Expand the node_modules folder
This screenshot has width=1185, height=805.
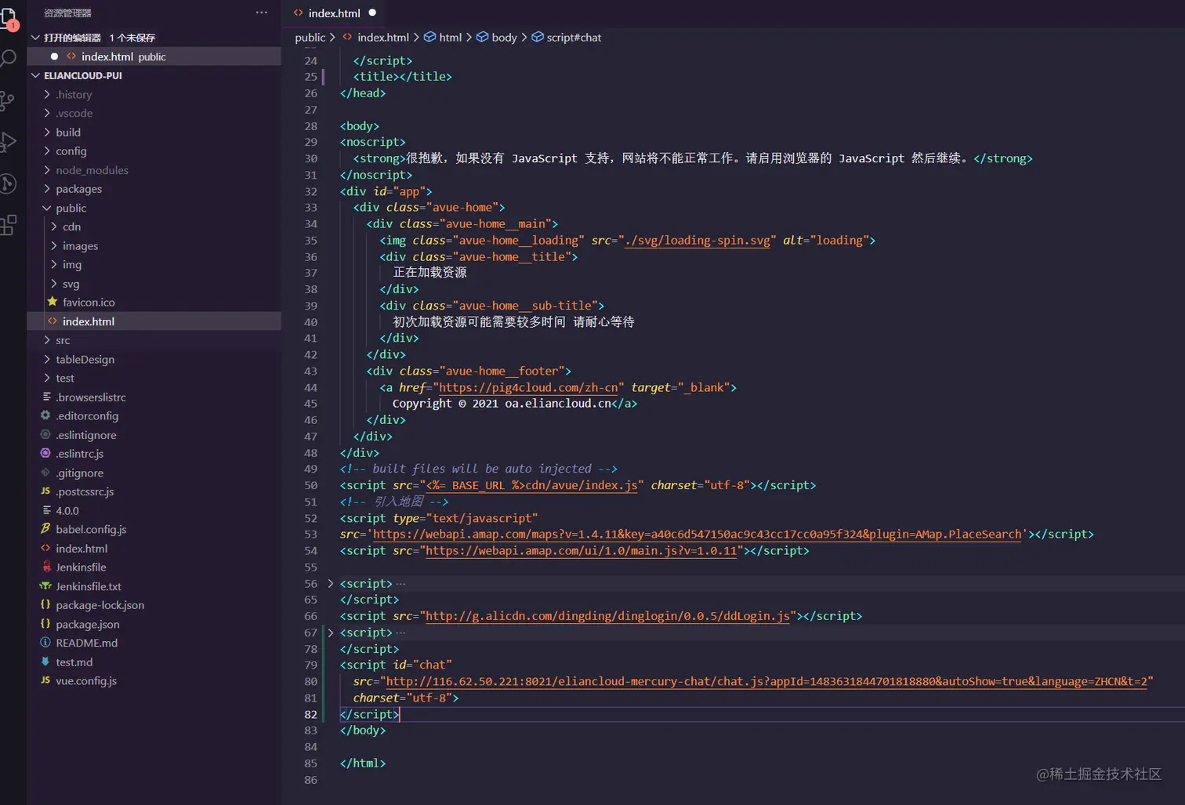pyautogui.click(x=92, y=170)
